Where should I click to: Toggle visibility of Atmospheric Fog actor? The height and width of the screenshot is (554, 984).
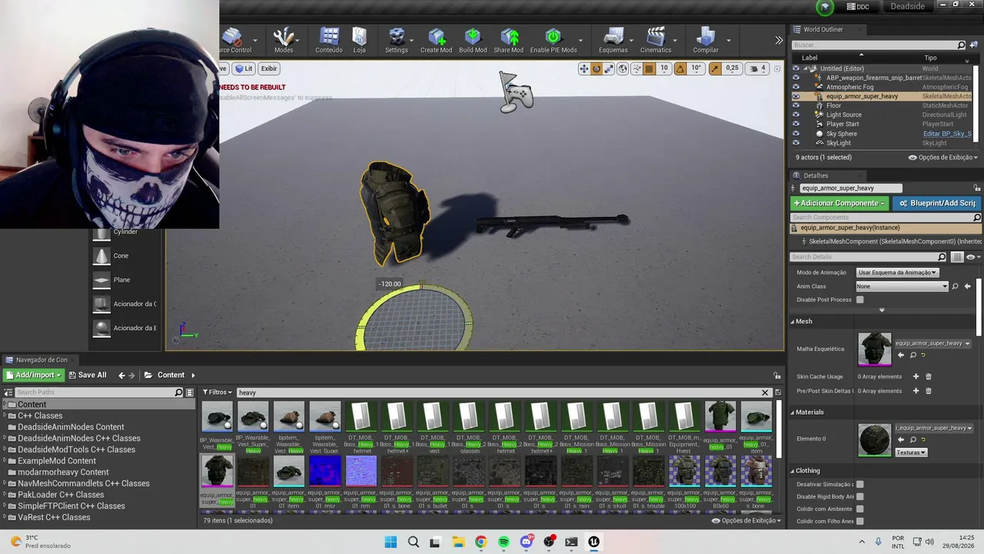tap(796, 87)
